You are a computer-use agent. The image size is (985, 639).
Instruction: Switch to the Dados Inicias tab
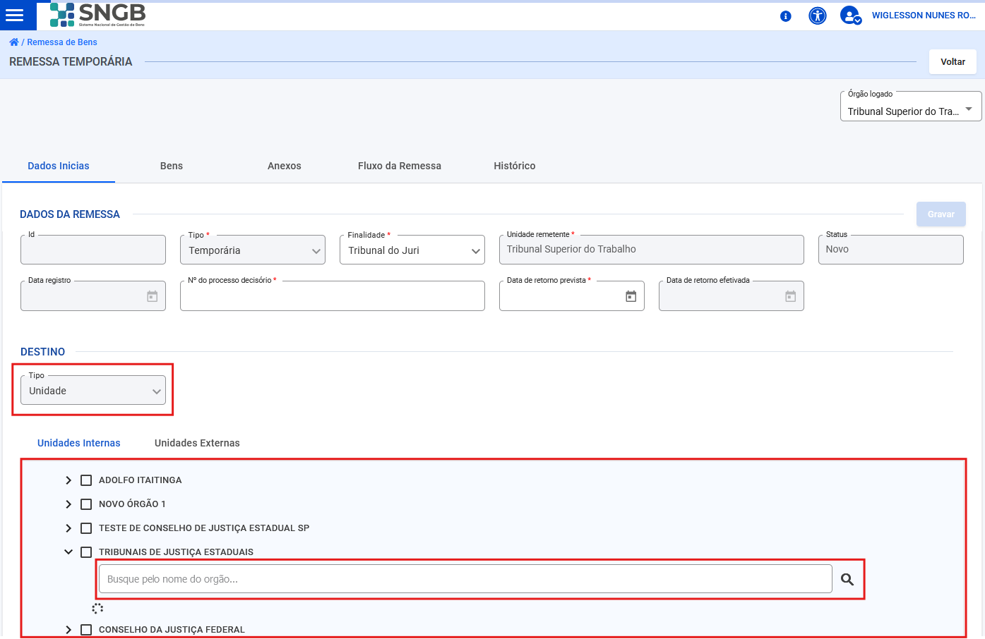coord(59,166)
